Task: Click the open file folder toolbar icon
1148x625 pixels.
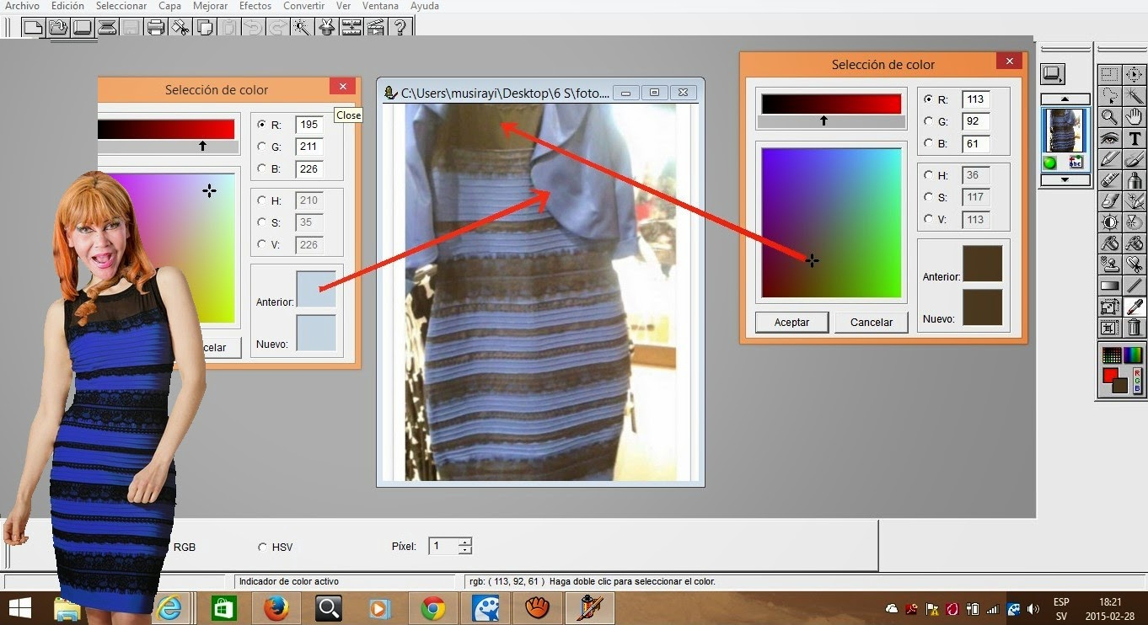Action: tap(57, 27)
